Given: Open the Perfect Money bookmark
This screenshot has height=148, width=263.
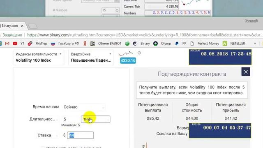Looking at the screenshot, I should pos(205,44).
